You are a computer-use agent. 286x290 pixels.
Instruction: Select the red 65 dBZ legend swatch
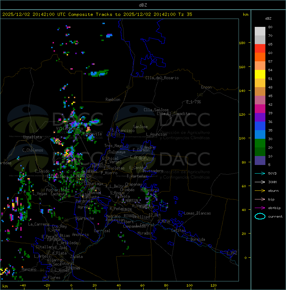pos(260,48)
